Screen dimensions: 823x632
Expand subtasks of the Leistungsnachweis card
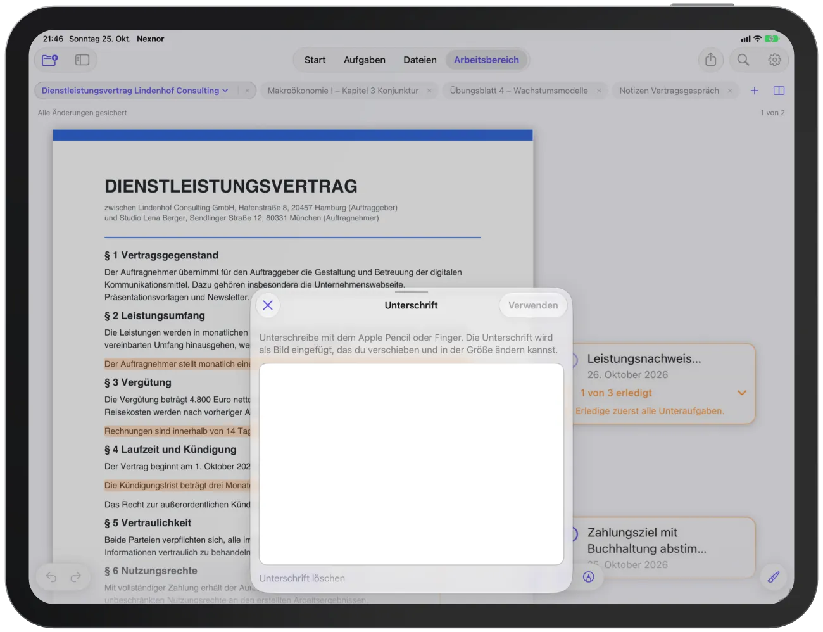click(x=742, y=393)
